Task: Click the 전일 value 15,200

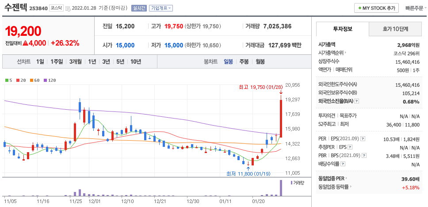Action: click(125, 27)
